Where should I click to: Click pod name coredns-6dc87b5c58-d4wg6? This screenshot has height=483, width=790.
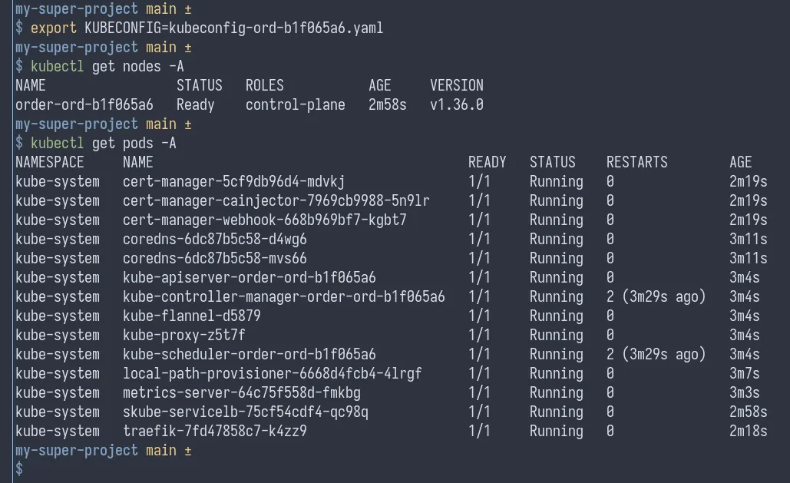215,239
